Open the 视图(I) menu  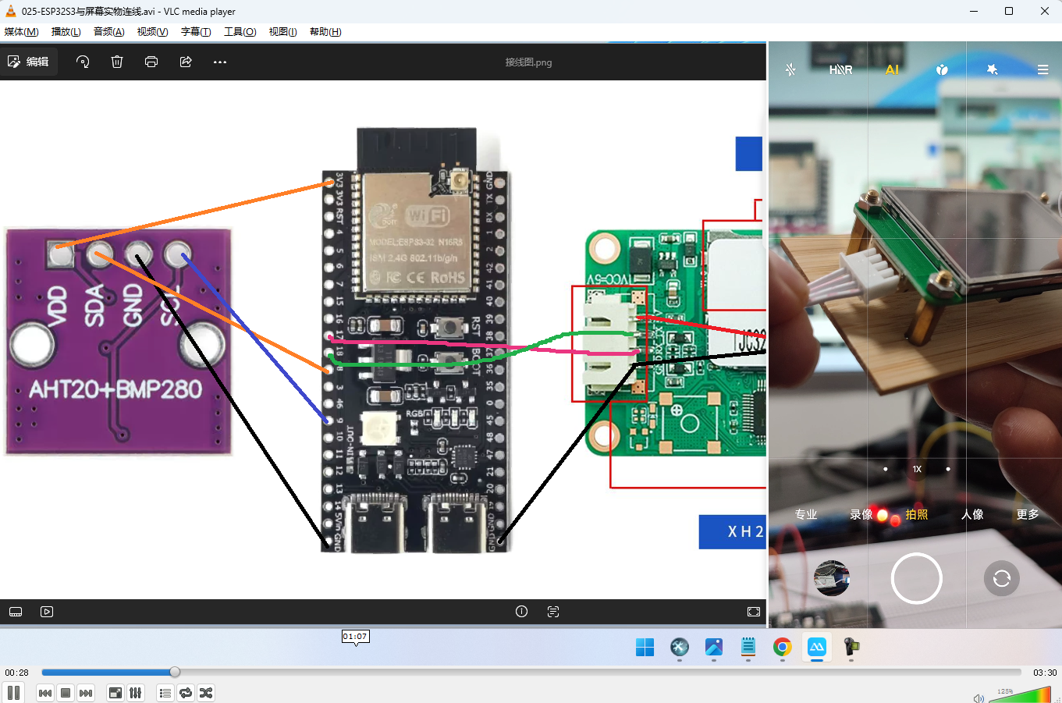point(282,32)
